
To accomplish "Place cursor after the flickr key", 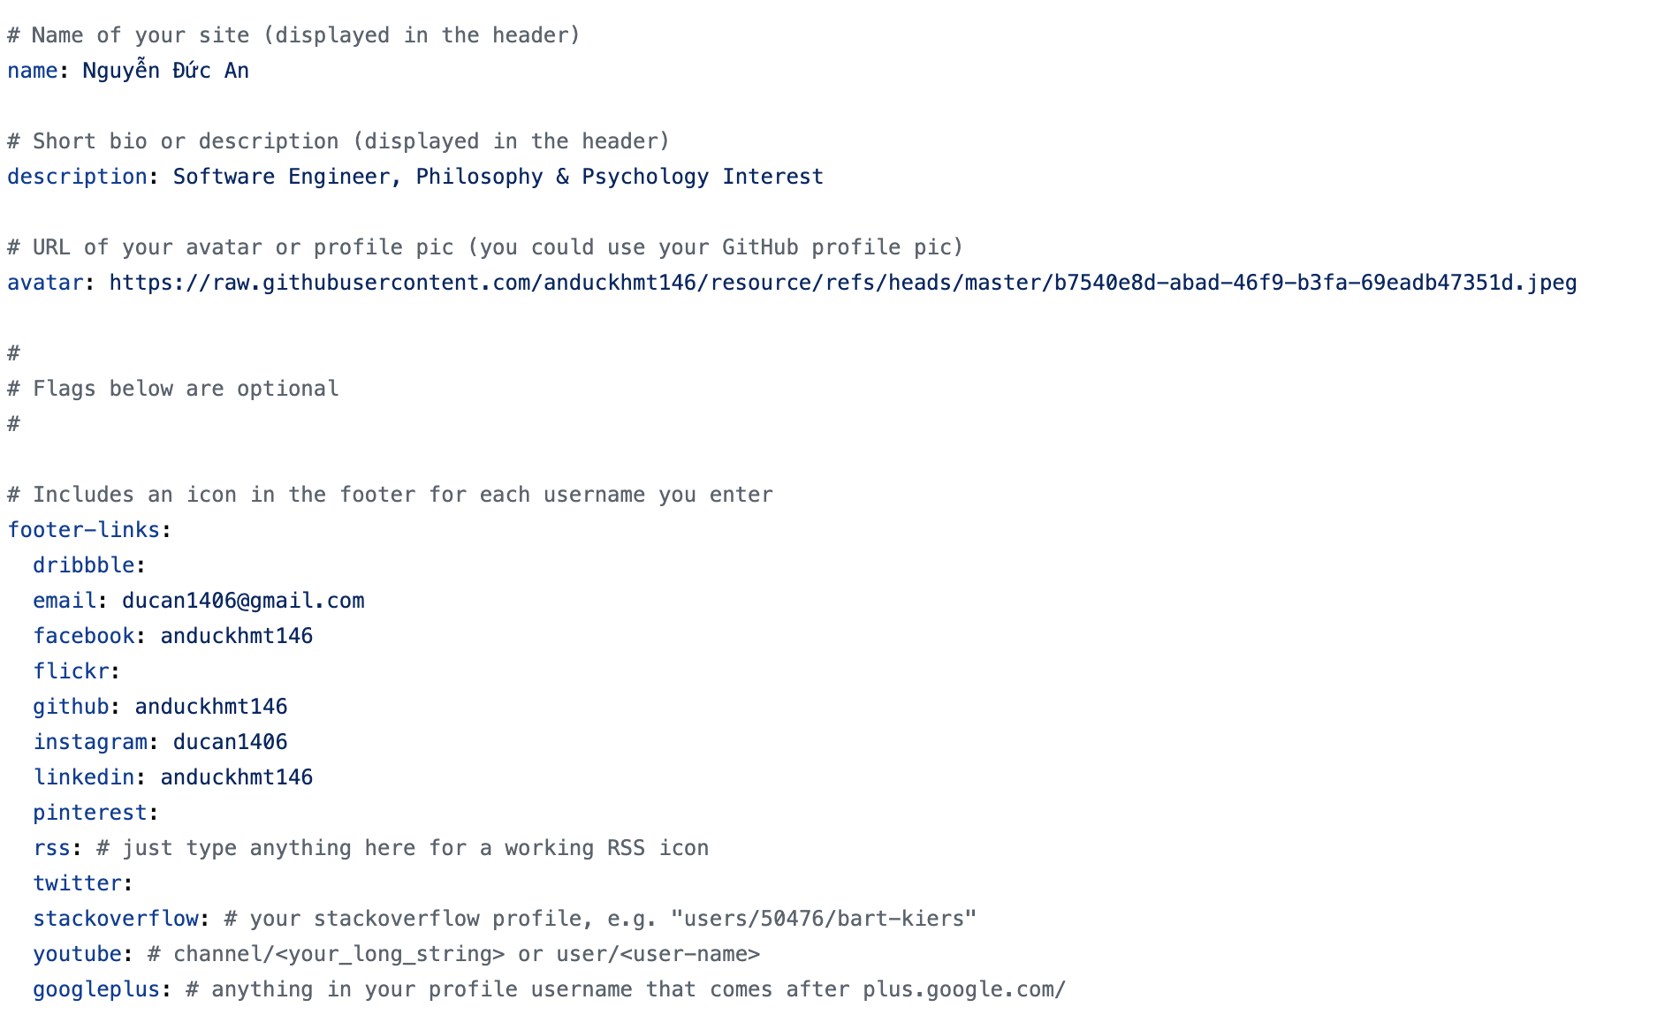I will pyautogui.click(x=123, y=671).
